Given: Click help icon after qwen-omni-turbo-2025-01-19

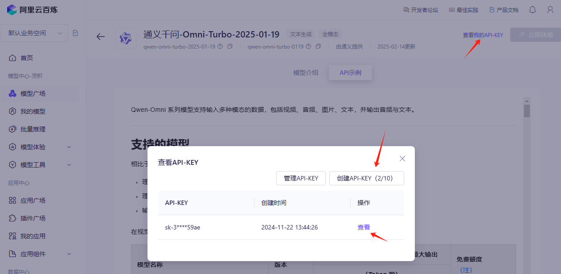Looking at the screenshot, I should click(220, 46).
